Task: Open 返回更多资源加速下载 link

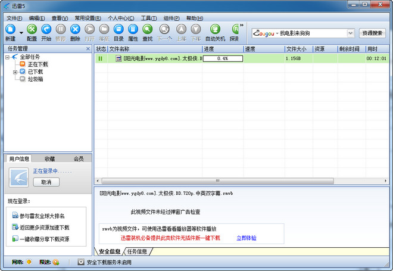Action: tap(44, 228)
